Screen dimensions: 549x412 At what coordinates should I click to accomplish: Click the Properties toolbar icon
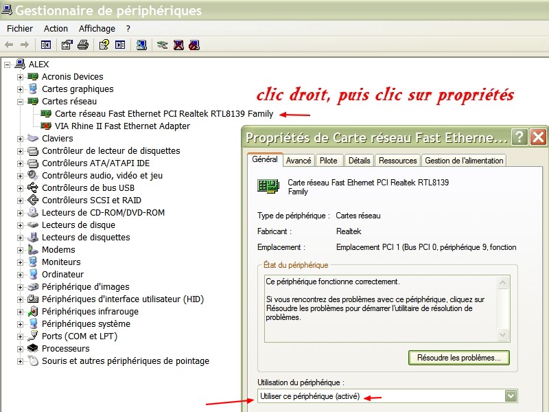click(x=67, y=45)
